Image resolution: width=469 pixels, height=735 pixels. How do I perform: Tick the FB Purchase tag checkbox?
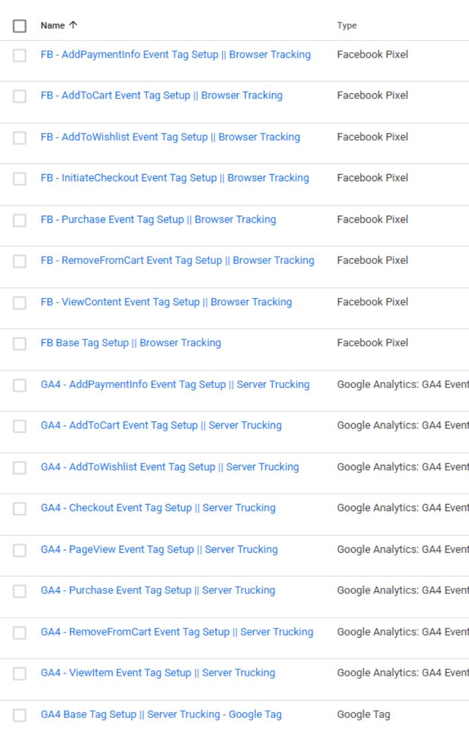pyautogui.click(x=20, y=220)
